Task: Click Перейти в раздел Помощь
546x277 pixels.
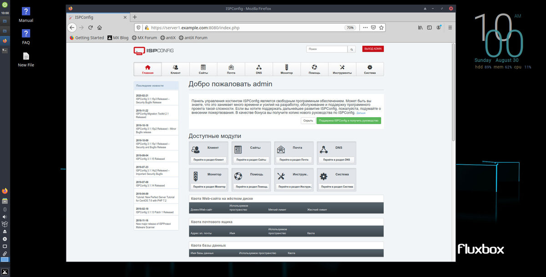Action: (x=251, y=187)
